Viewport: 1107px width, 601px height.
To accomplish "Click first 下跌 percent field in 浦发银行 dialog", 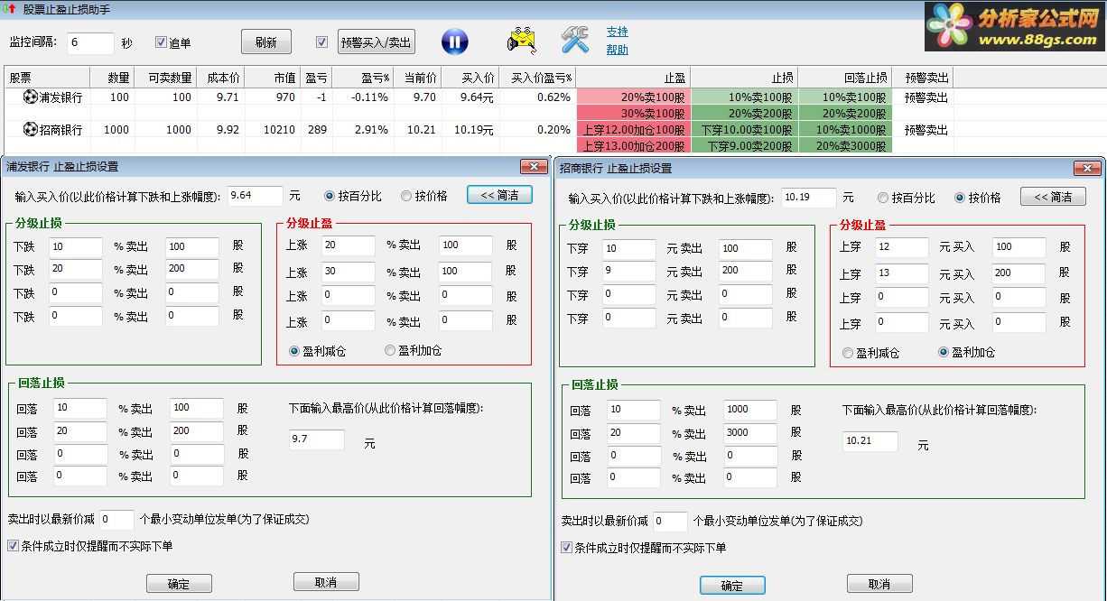I will click(77, 246).
